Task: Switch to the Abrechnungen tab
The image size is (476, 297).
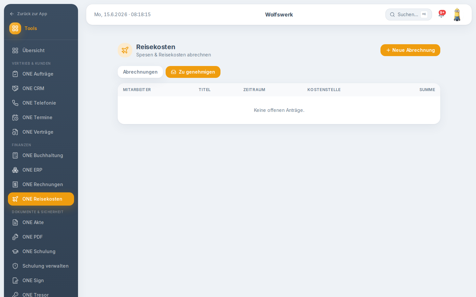Action: (140, 72)
